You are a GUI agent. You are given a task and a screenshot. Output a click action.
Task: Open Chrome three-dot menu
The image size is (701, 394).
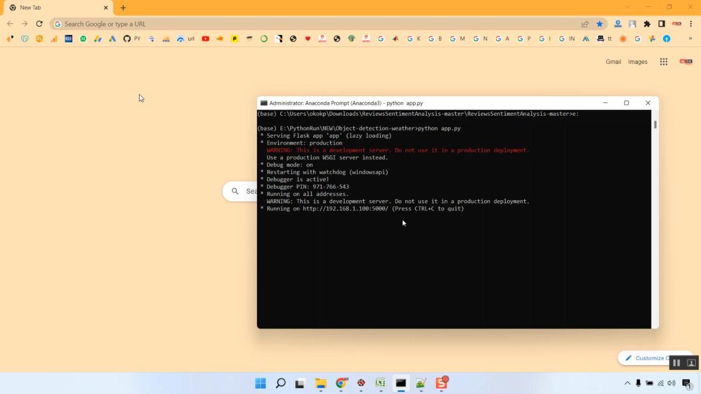(x=691, y=24)
